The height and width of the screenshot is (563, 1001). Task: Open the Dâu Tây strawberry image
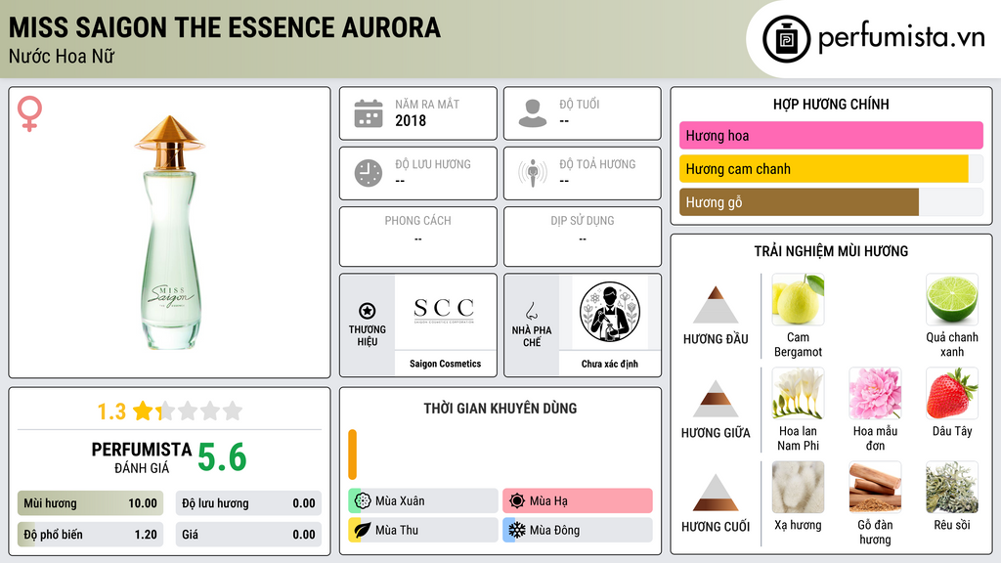coord(952,393)
